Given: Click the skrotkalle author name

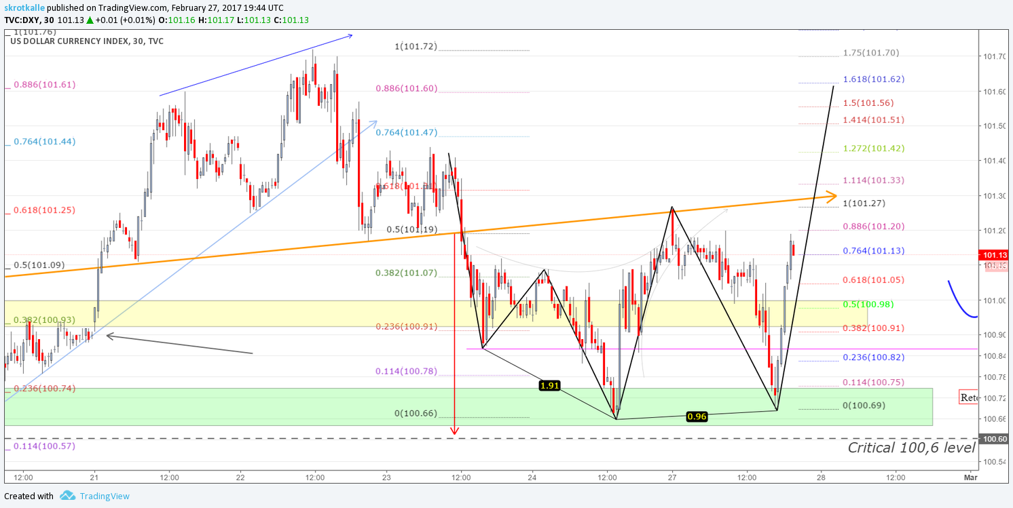Looking at the screenshot, I should point(25,7).
